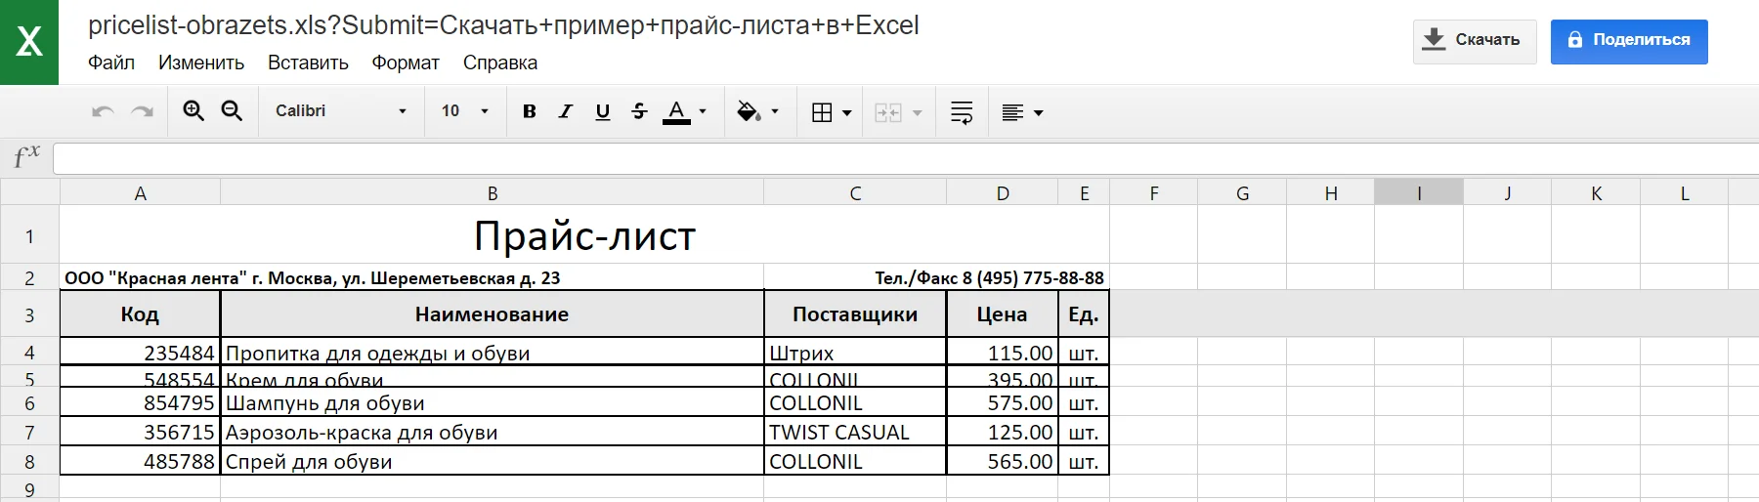Open the Формат menu

click(406, 63)
